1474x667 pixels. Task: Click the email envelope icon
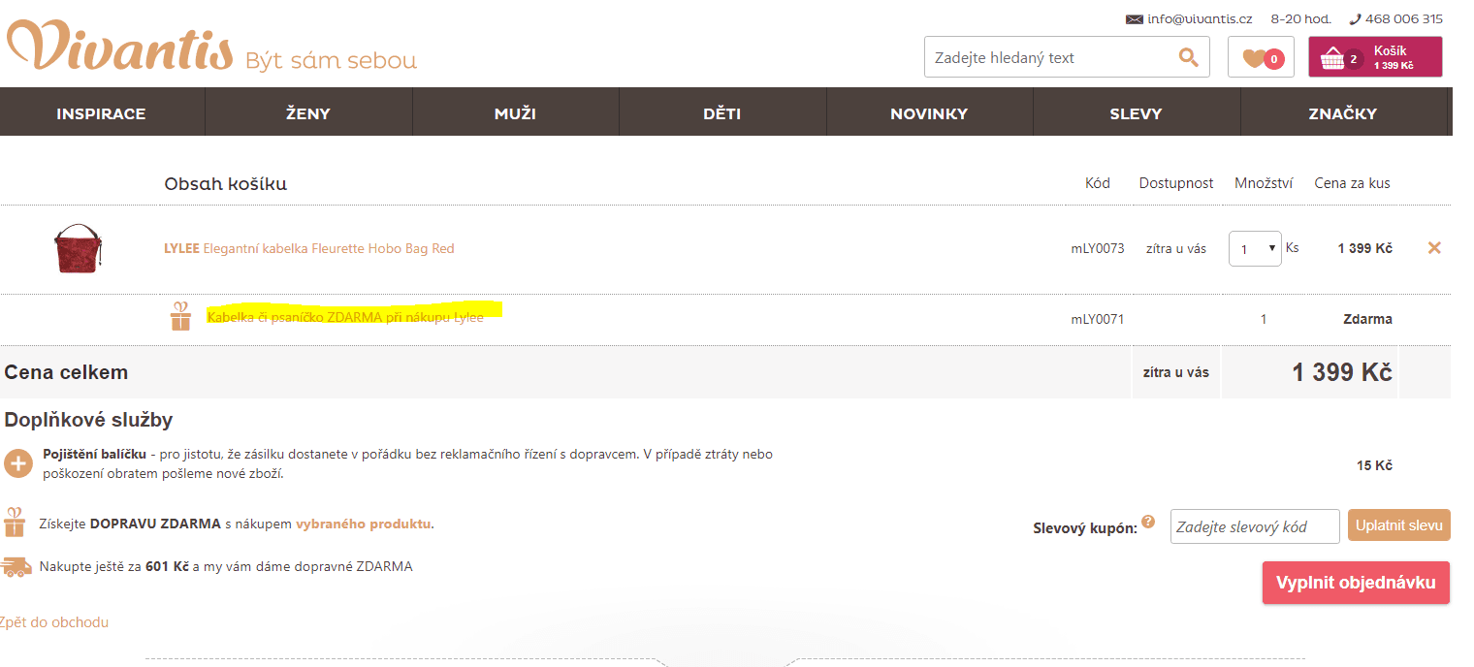pyautogui.click(x=1134, y=19)
